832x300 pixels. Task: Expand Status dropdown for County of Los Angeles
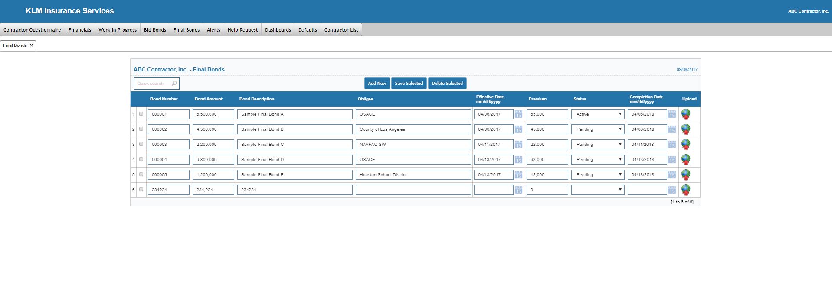tap(597, 129)
